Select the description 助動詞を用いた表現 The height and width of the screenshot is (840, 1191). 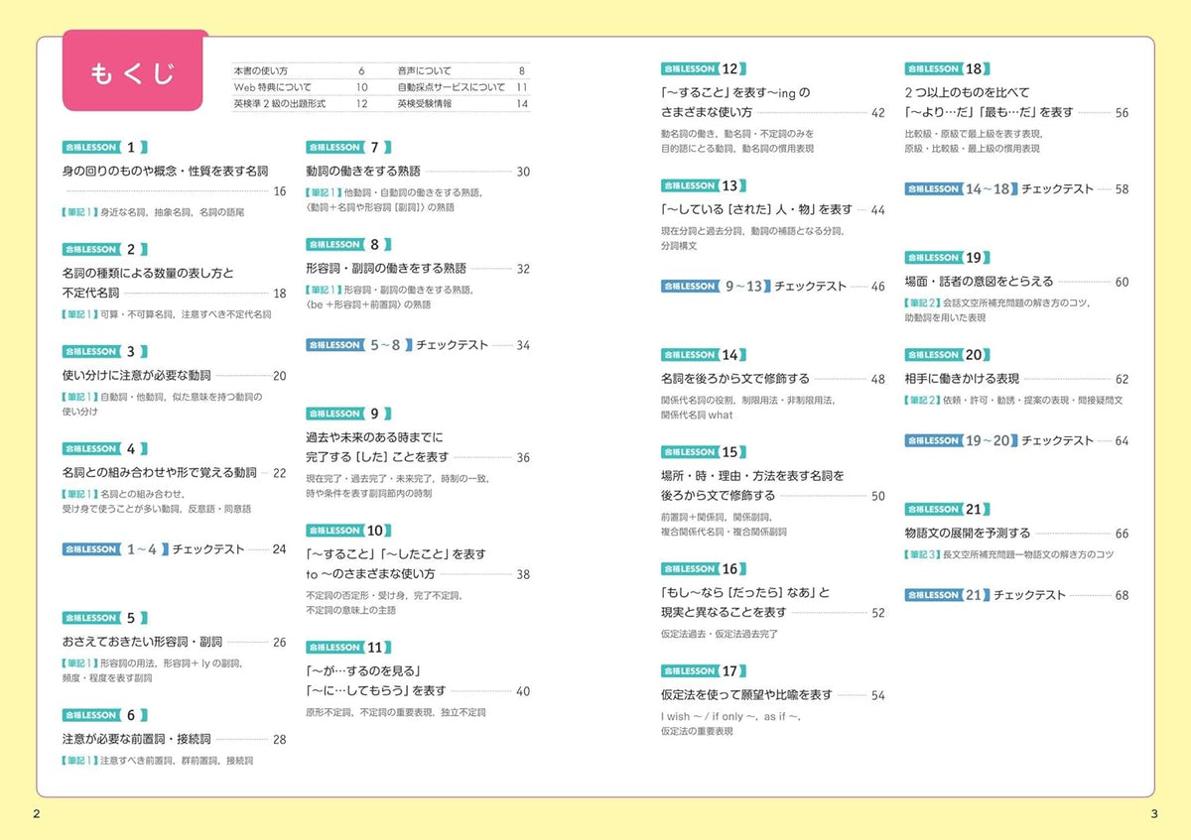(x=945, y=317)
